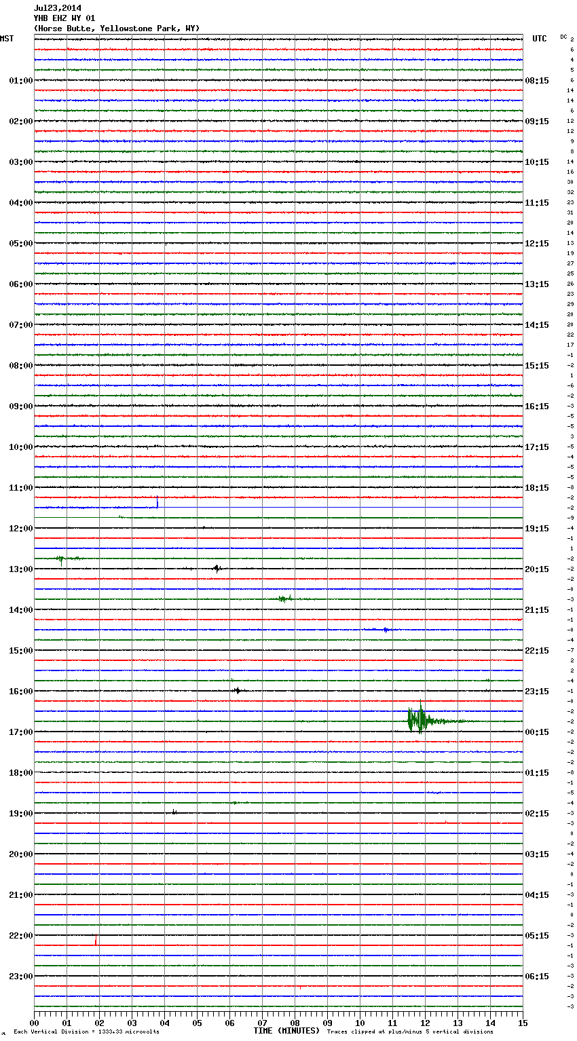
Task: Click the small blue event between 14:00 and 15:00
Action: click(386, 630)
